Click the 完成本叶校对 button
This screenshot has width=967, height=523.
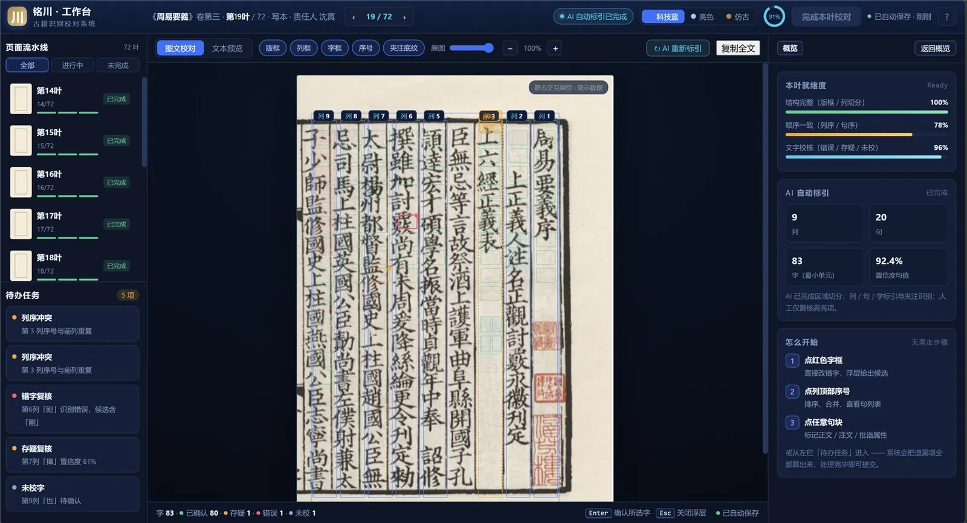tap(826, 17)
